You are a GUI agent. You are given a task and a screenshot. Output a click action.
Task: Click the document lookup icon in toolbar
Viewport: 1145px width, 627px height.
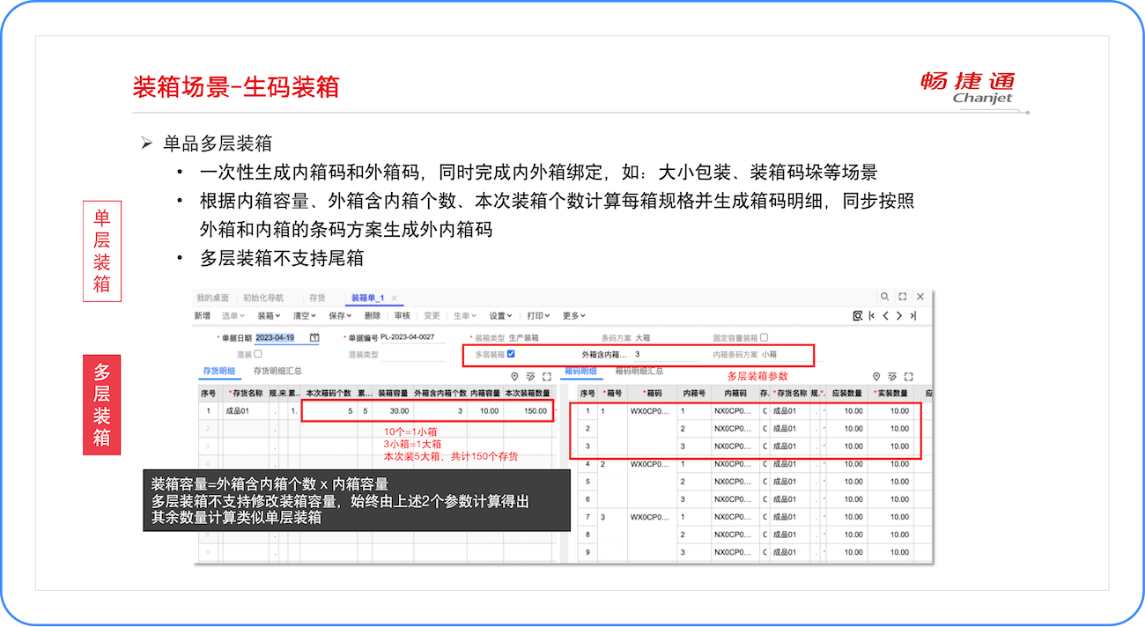pos(857,316)
